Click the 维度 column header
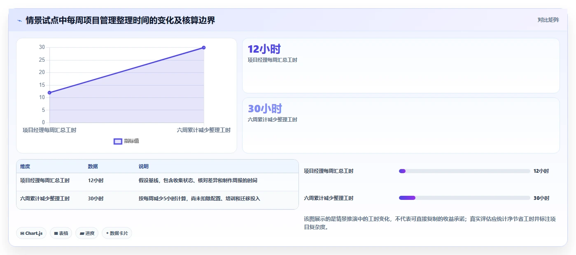Image resolution: width=576 pixels, height=255 pixels. coord(25,167)
